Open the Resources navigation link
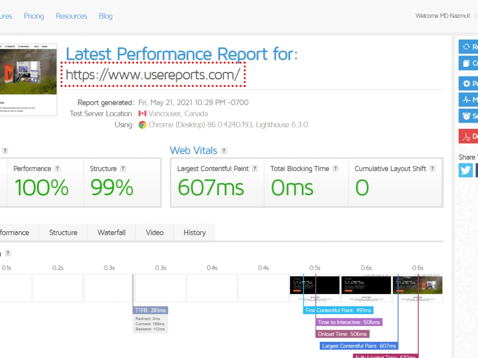This screenshot has height=358, width=478. tap(71, 16)
